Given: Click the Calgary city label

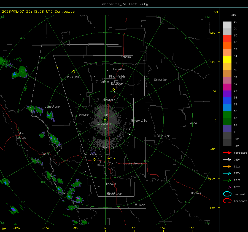Looking at the screenshot, I should tap(107, 162).
